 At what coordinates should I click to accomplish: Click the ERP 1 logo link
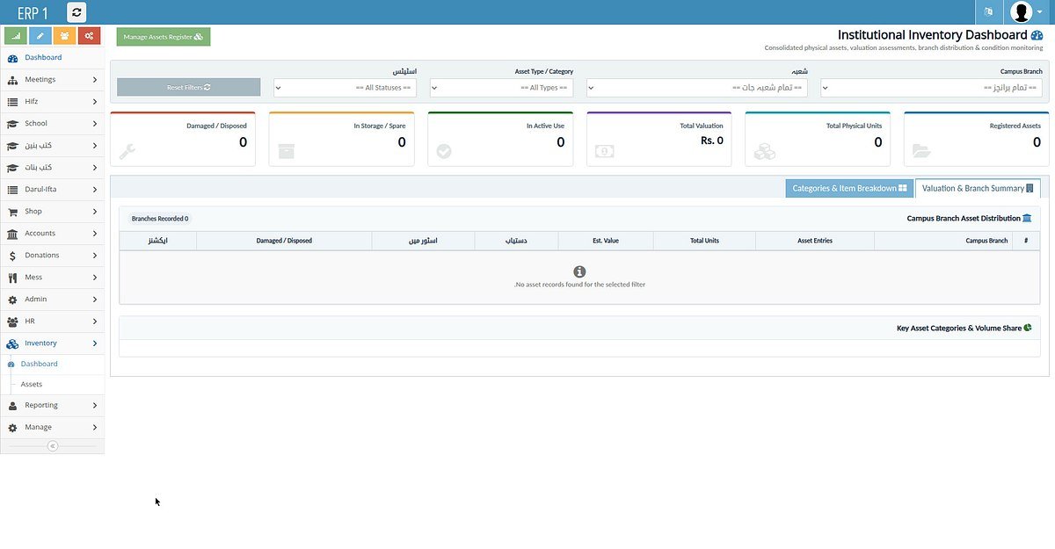click(x=33, y=12)
